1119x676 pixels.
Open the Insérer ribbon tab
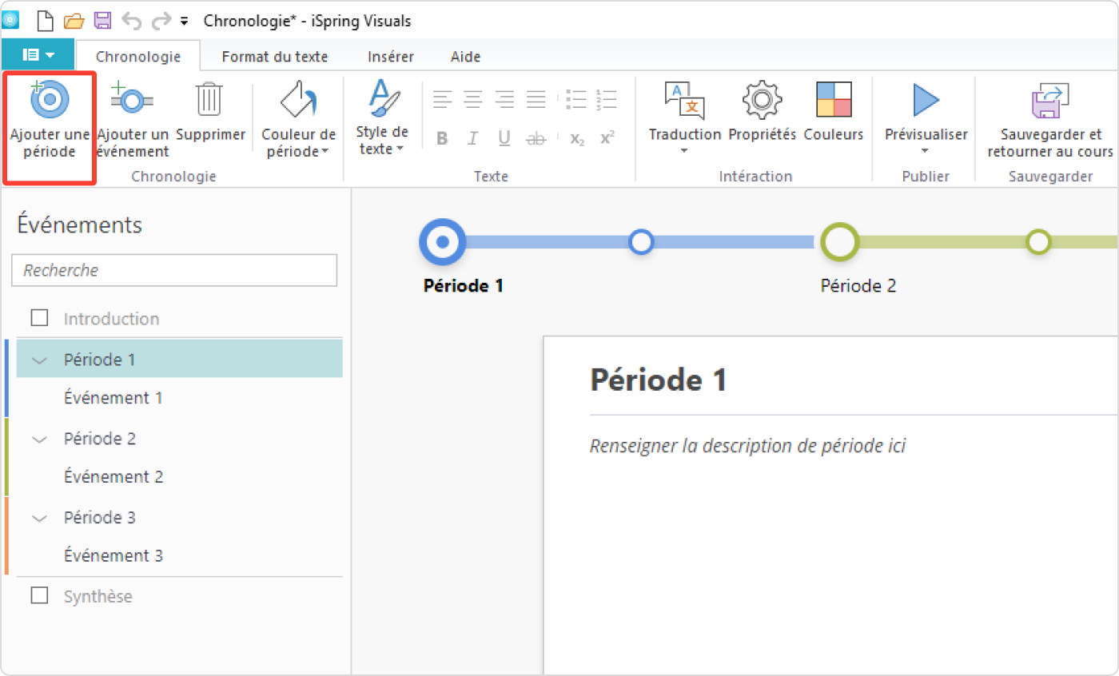tap(391, 57)
